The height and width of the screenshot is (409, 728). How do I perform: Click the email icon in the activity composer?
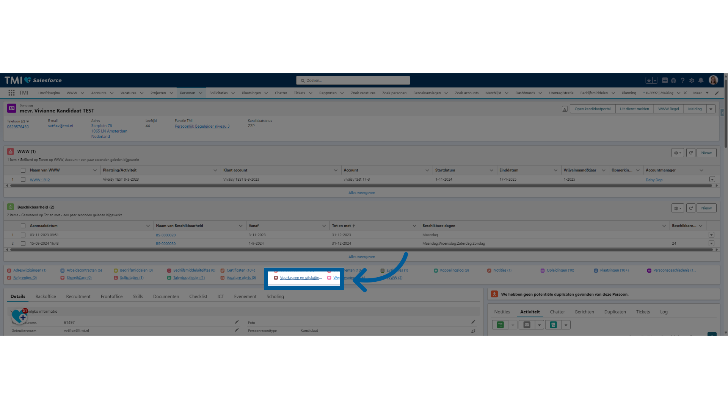coord(527,325)
